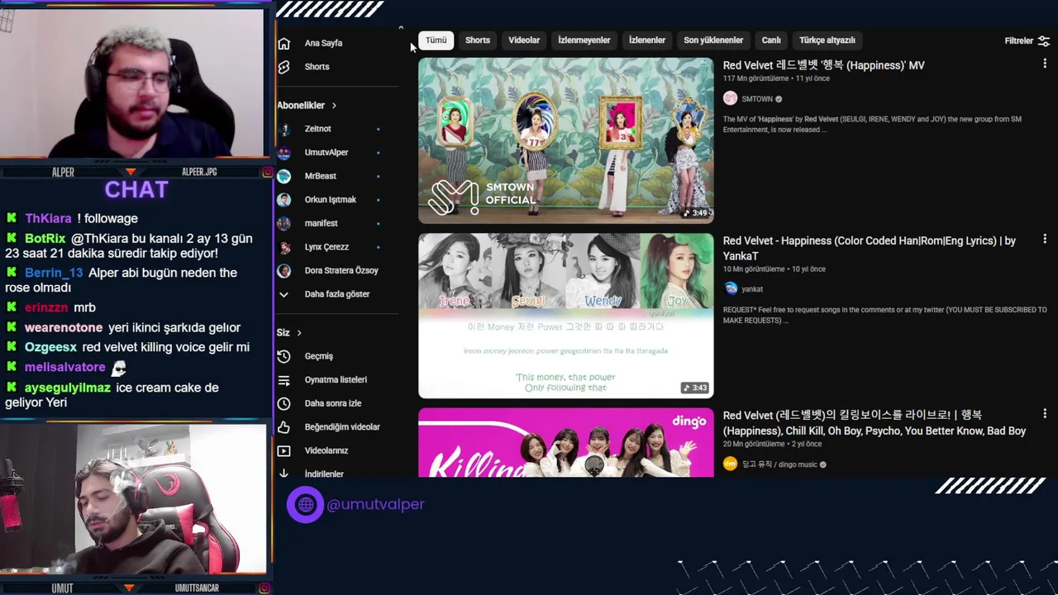This screenshot has width=1058, height=595.
Task: Open the Beğendiğim videolar like icon
Action: (x=284, y=427)
